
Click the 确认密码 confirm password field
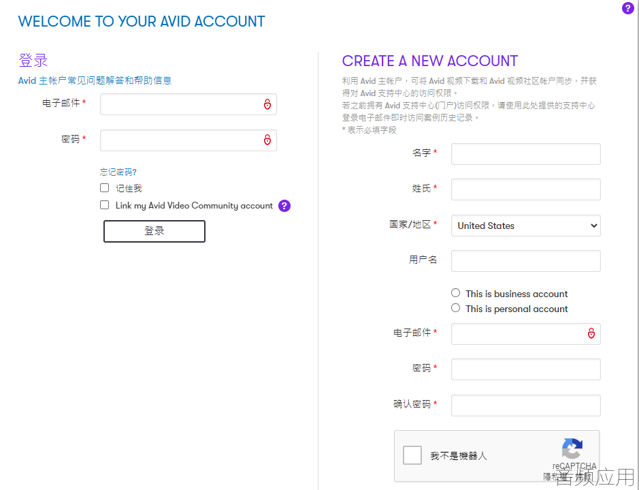click(526, 405)
